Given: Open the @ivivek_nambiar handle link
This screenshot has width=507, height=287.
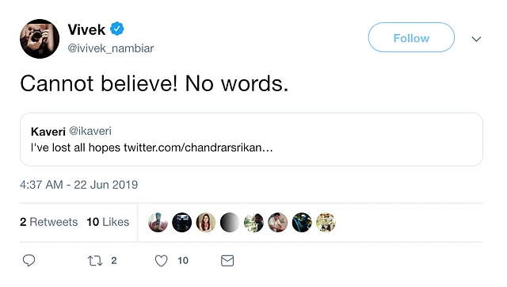Looking at the screenshot, I should (111, 48).
